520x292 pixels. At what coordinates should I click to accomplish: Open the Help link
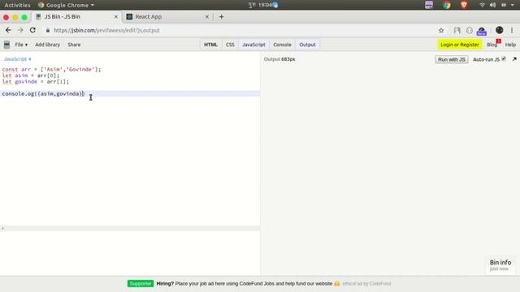tap(510, 45)
